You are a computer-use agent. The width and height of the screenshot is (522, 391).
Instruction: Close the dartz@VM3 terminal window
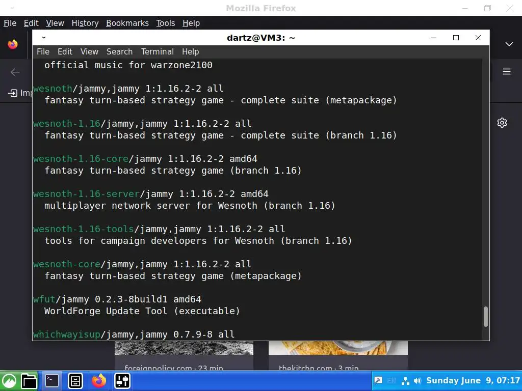pyautogui.click(x=478, y=38)
